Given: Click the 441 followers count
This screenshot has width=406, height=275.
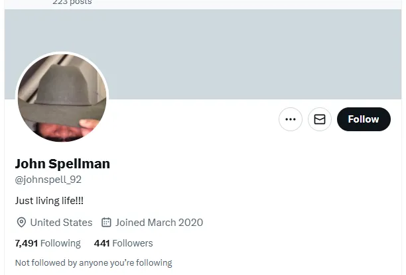Looking at the screenshot, I should pyautogui.click(x=101, y=243).
